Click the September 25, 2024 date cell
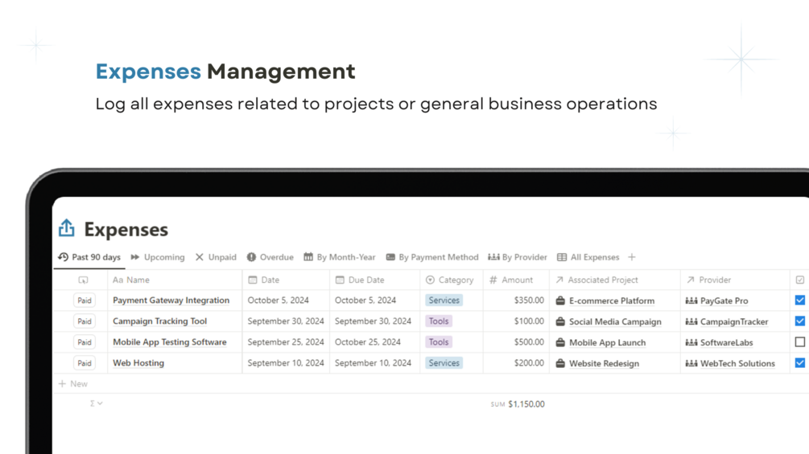Image resolution: width=809 pixels, height=454 pixels. pos(285,342)
